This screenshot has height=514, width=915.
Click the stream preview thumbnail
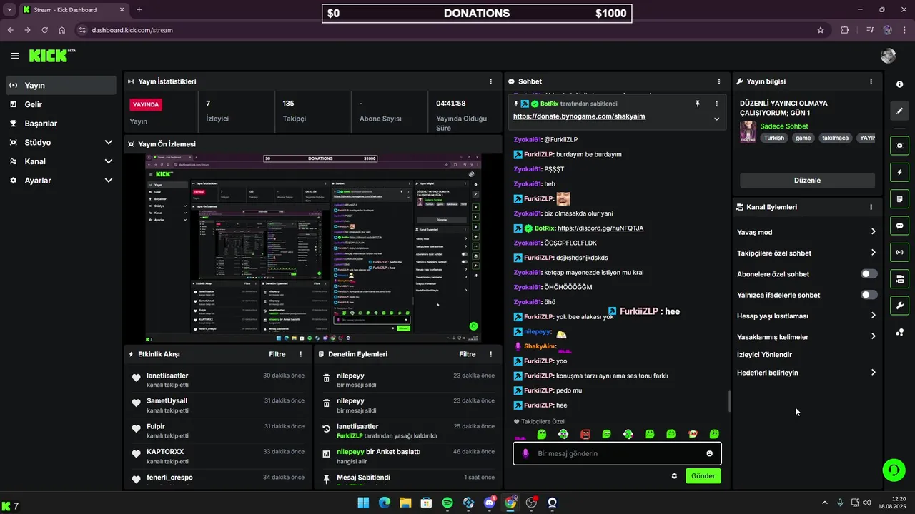[x=313, y=248]
